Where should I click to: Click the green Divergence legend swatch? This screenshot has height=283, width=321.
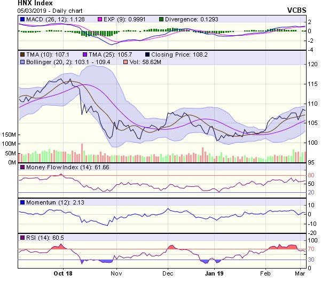pos(163,21)
